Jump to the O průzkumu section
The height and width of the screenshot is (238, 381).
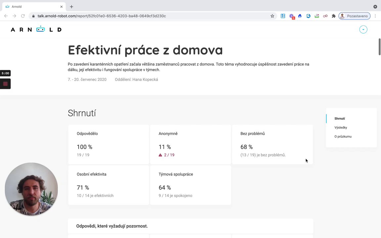[x=343, y=137]
